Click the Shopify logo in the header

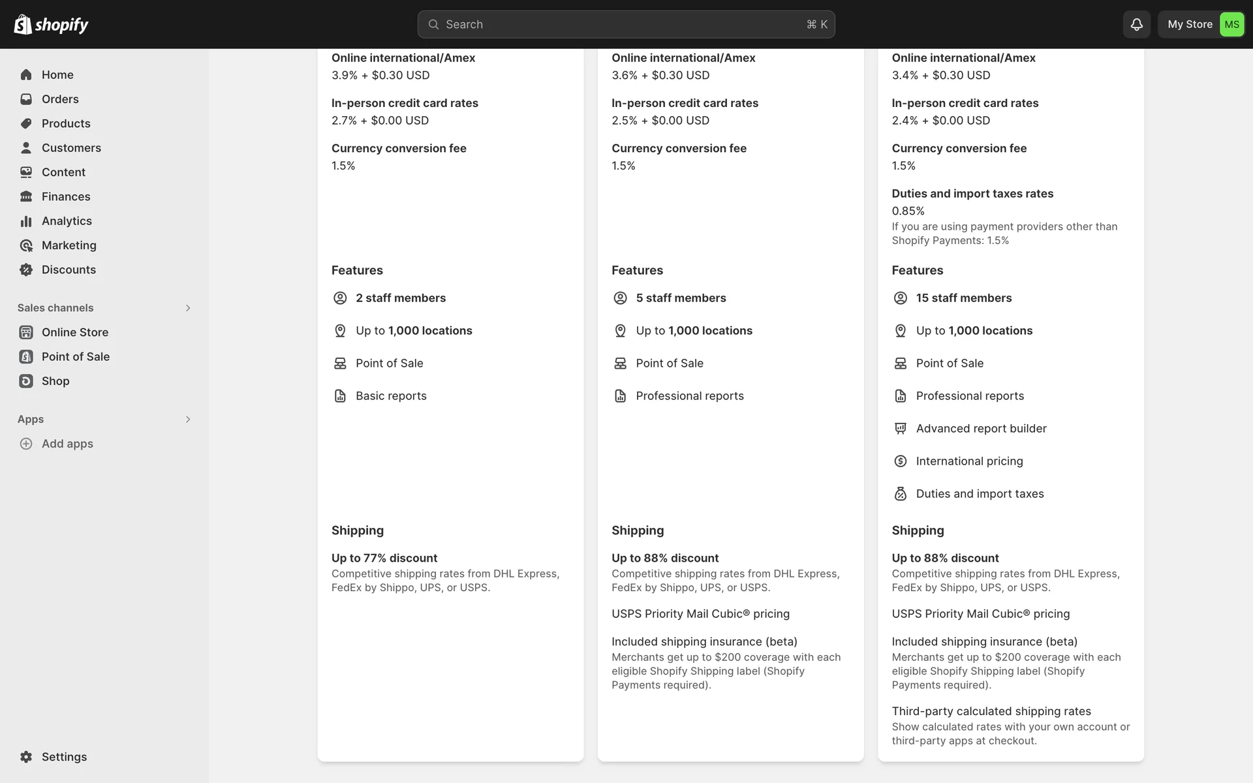[x=51, y=24]
